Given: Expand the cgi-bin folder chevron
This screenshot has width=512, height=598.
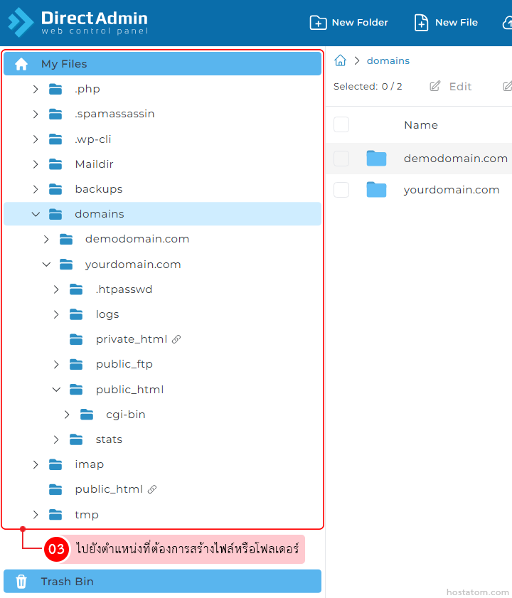Looking at the screenshot, I should [x=67, y=415].
